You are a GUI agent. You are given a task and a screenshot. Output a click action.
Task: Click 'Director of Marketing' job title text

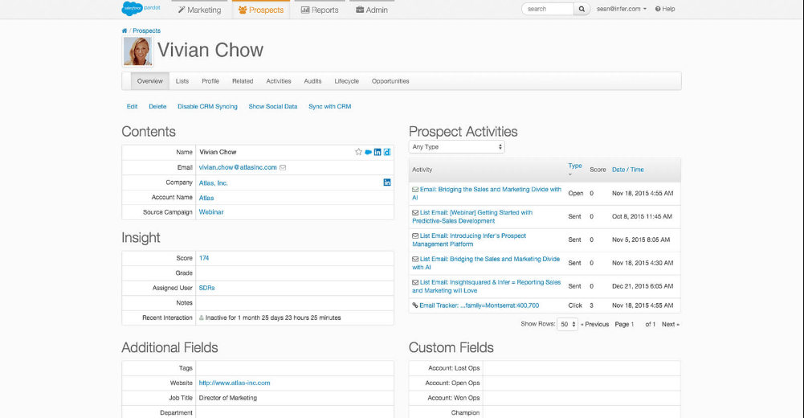pyautogui.click(x=227, y=398)
